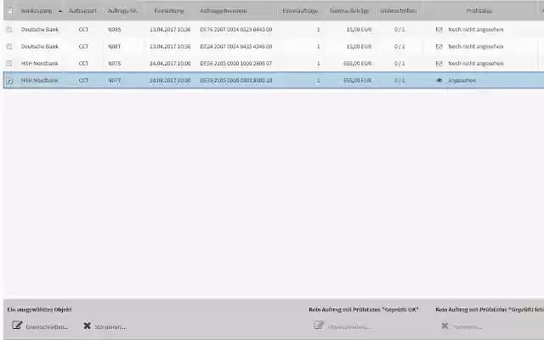
Task: Click the 655,00 EUR amount of order N07T
Action: point(357,81)
